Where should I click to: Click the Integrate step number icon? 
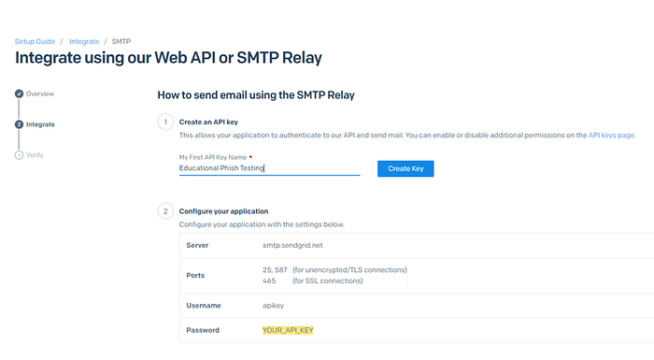(x=19, y=124)
